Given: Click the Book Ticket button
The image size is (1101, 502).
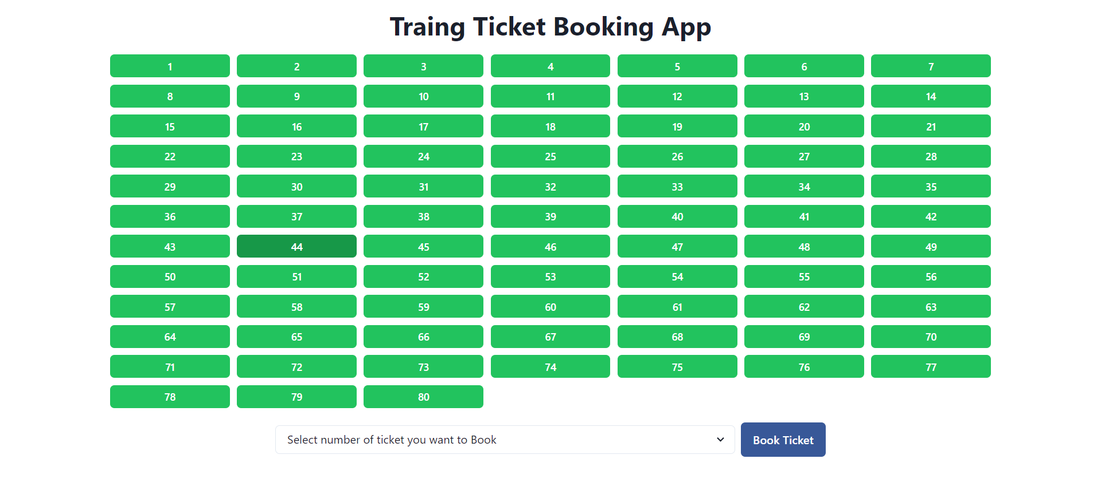Looking at the screenshot, I should 783,440.
